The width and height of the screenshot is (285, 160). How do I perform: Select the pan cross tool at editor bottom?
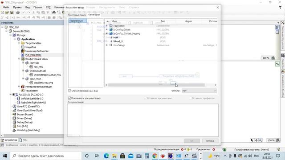coord(256,140)
